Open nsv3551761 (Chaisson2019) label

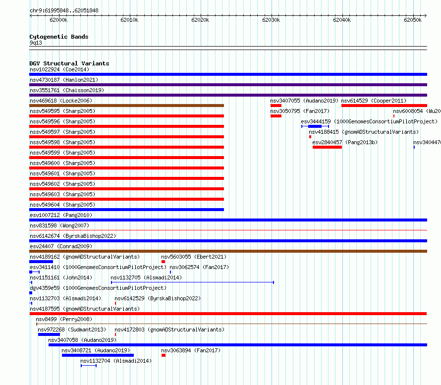pyautogui.click(x=67, y=90)
